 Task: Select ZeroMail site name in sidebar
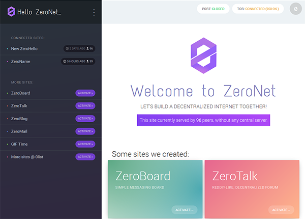pos(19,131)
